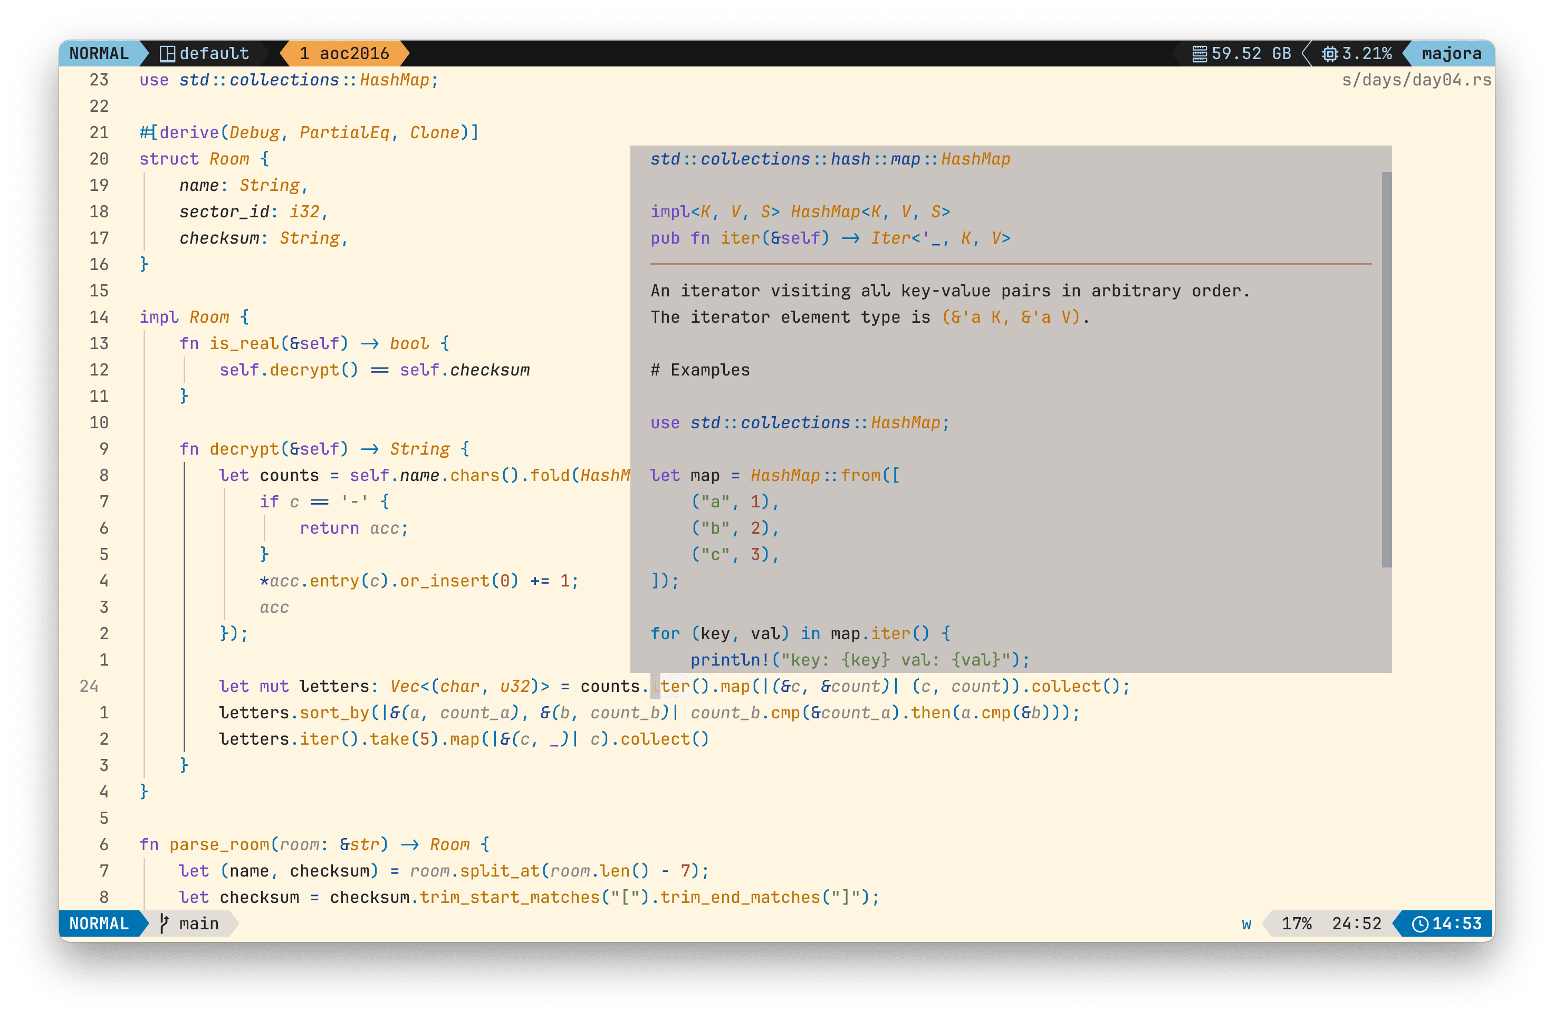1554x1020 pixels.
Task: Click 'for (key, val) in map.iter() {' in popup
Action: (x=800, y=633)
